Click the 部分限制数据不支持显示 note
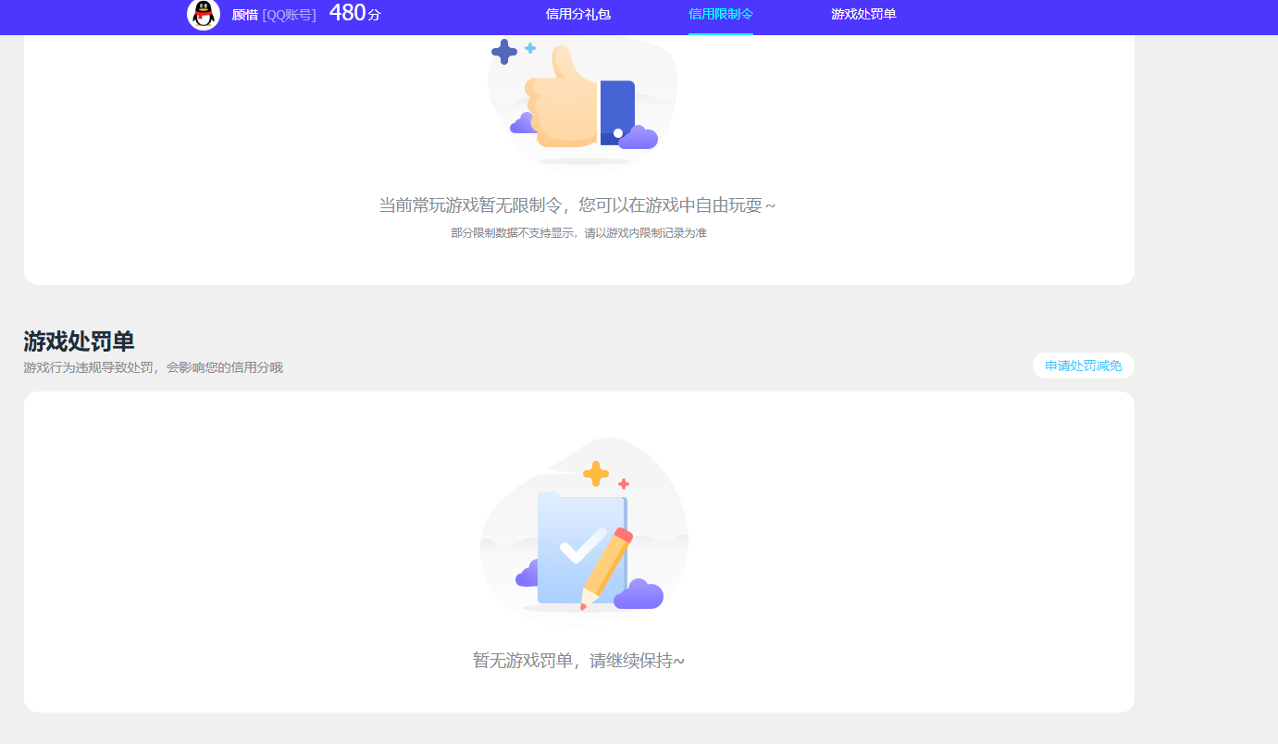This screenshot has height=744, width=1278. point(579,233)
